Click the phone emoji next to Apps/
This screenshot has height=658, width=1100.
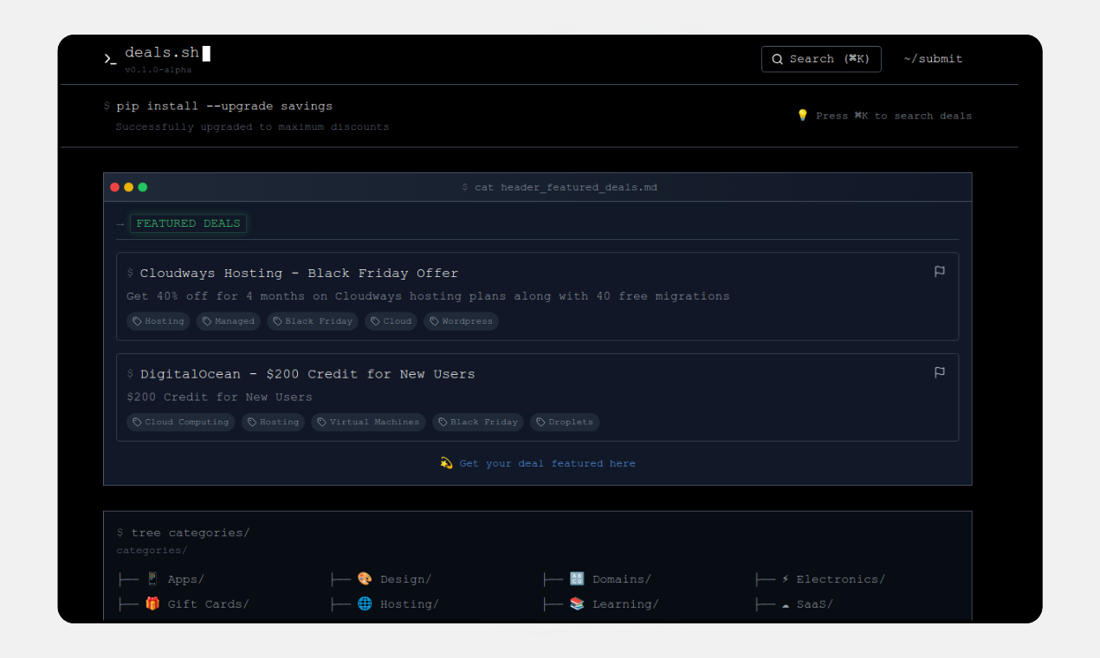coord(152,579)
